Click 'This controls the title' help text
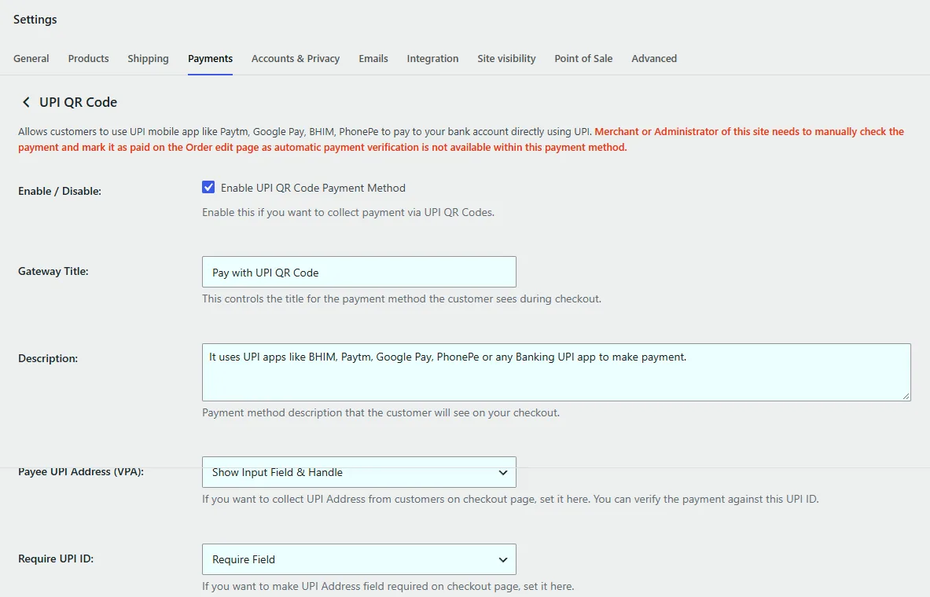This screenshot has height=597, width=930. click(402, 298)
